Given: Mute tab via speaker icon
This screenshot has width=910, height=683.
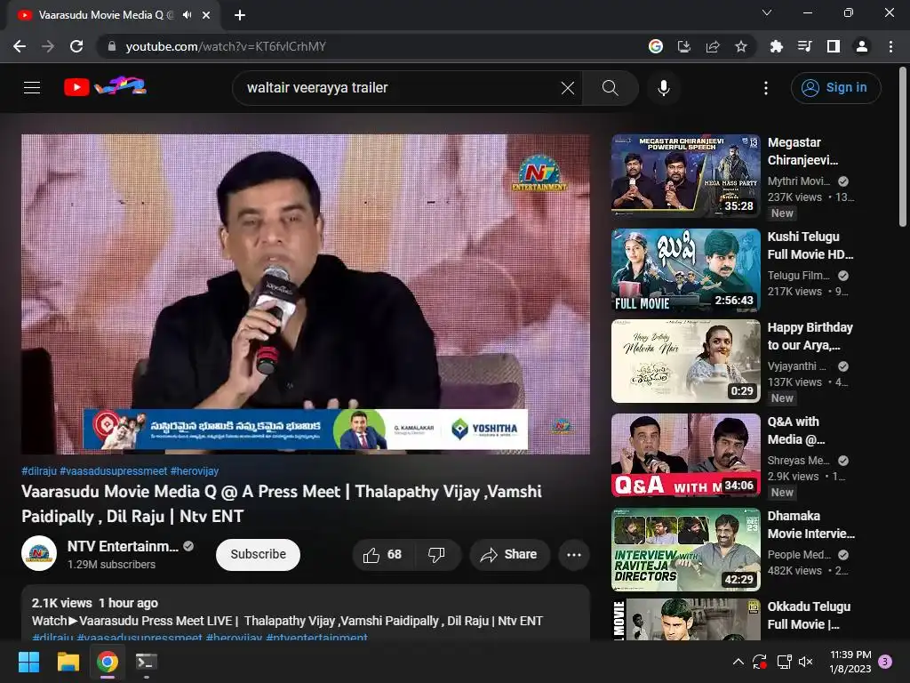Looking at the screenshot, I should point(187,15).
